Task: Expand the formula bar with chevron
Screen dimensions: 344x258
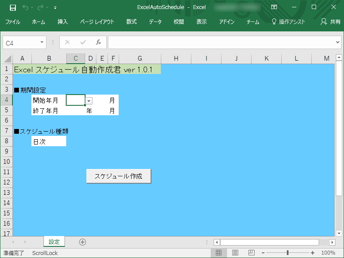Action: coord(338,42)
